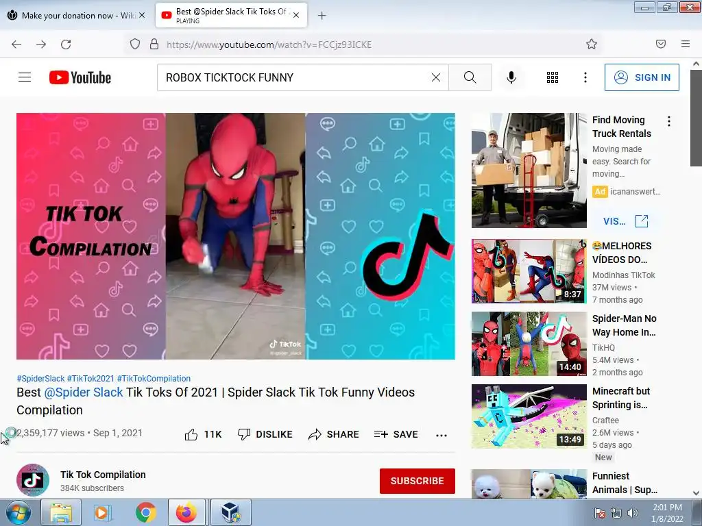The height and width of the screenshot is (526, 702).
Task: Click the VIS... ad visit button
Action: (625, 221)
